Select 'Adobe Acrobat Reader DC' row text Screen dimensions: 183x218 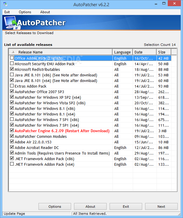pos(37,147)
